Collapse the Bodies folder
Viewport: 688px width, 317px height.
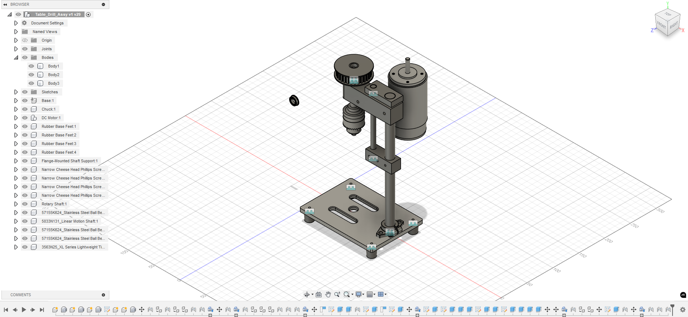[x=16, y=57]
